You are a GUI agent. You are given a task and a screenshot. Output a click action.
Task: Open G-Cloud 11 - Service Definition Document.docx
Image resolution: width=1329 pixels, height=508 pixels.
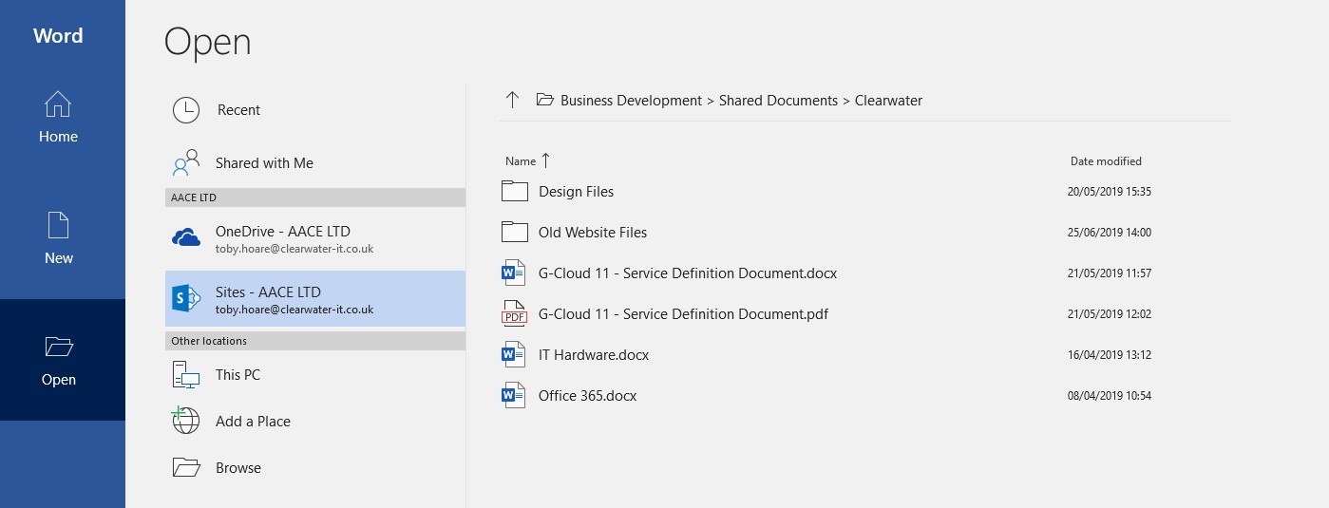(688, 273)
